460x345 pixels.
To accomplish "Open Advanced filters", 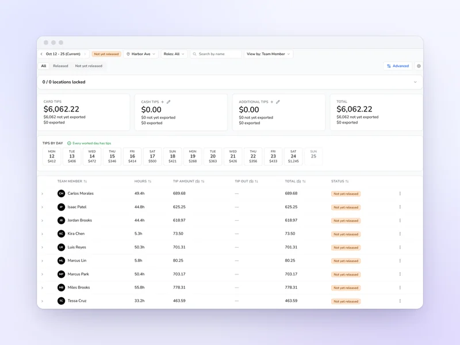I will tap(398, 66).
